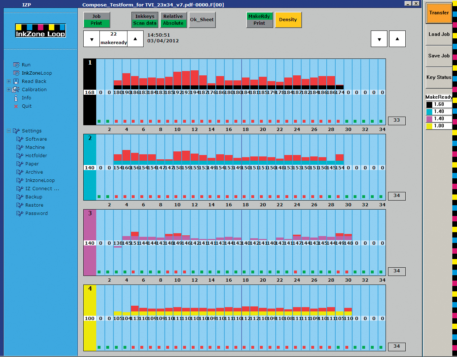Open the Run item icon in sidebar
Viewport: 457px width, 357px height.
16,65
